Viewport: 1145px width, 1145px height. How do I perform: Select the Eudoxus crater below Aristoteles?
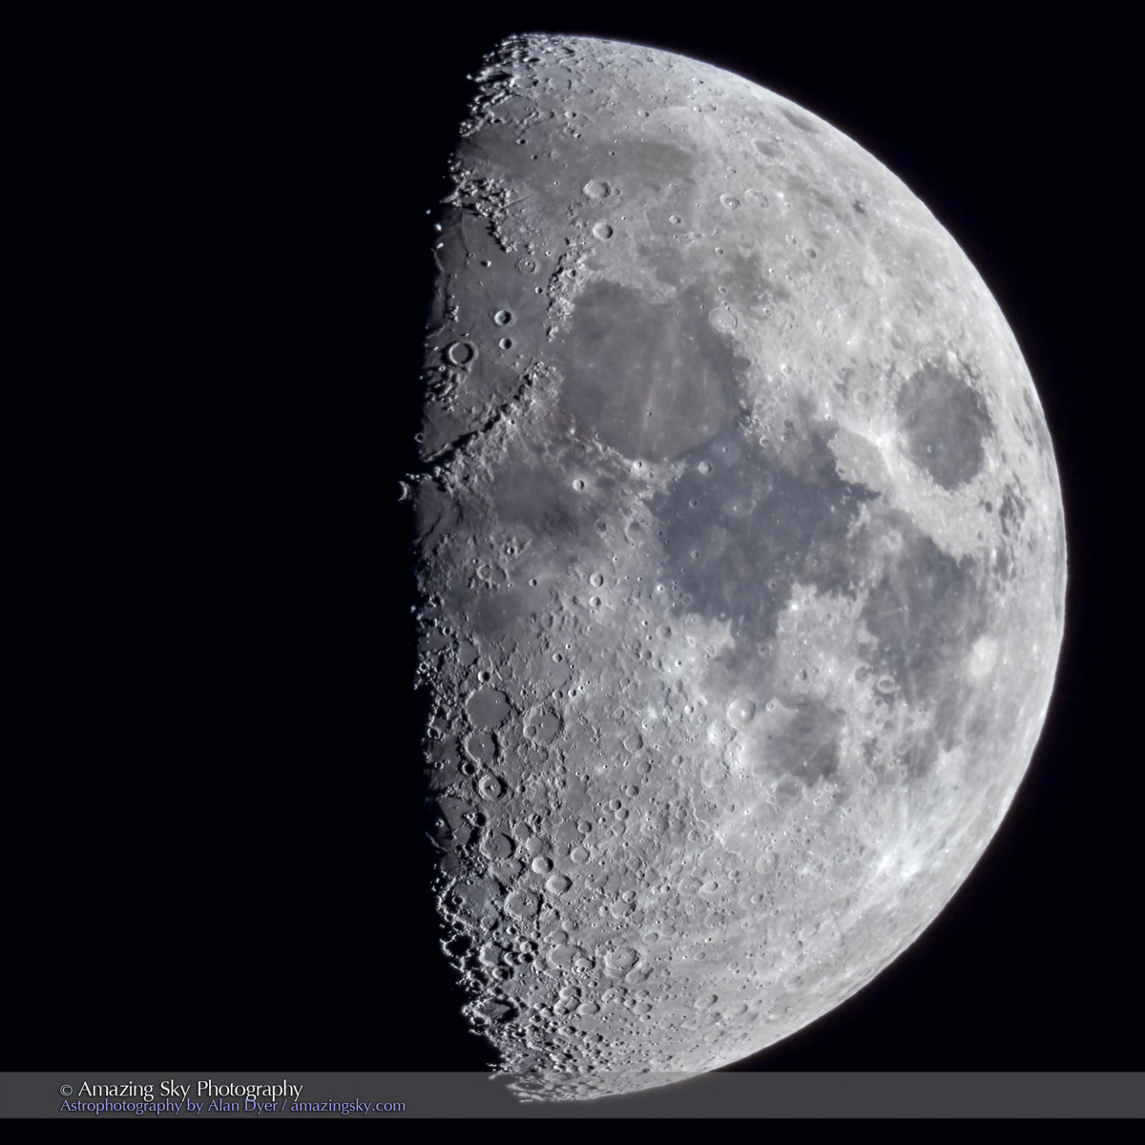click(x=602, y=231)
